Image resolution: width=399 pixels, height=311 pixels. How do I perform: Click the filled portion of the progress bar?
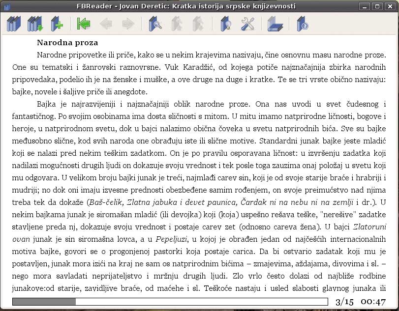point(44,302)
